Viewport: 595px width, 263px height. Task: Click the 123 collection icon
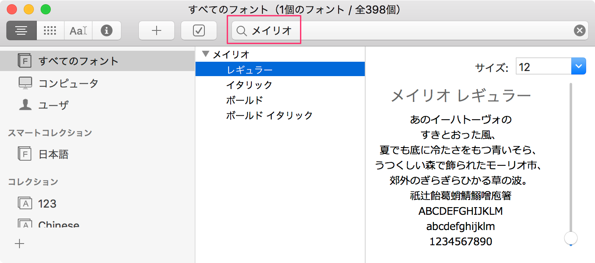[25, 203]
